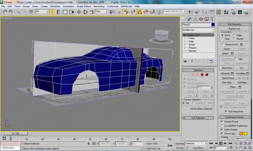Select the Edge constraint radio button

(x=235, y=35)
